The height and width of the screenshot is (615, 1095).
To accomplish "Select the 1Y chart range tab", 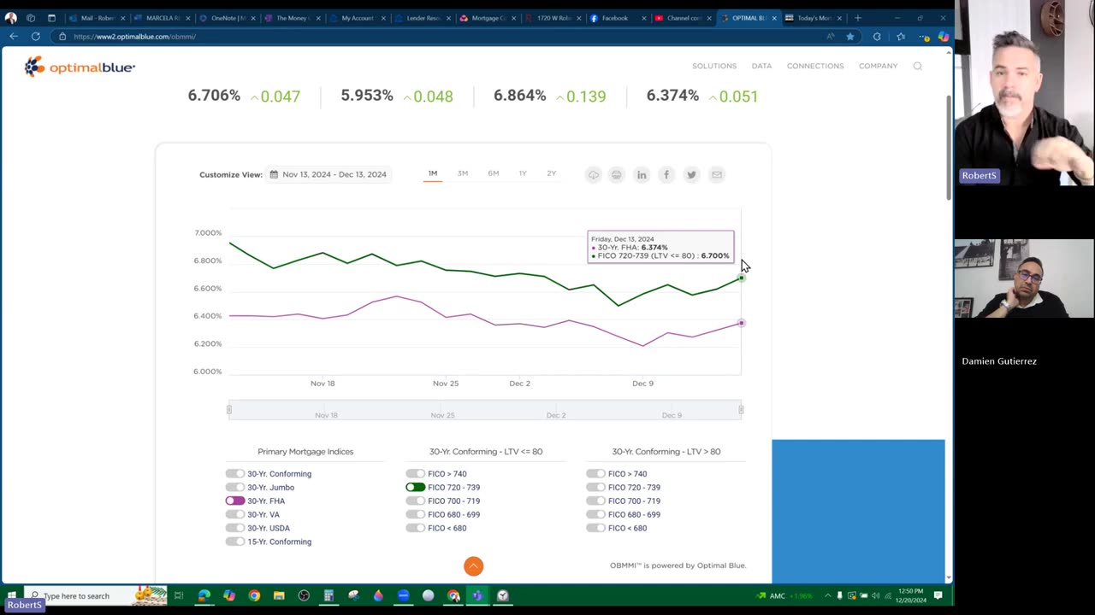I will [523, 174].
